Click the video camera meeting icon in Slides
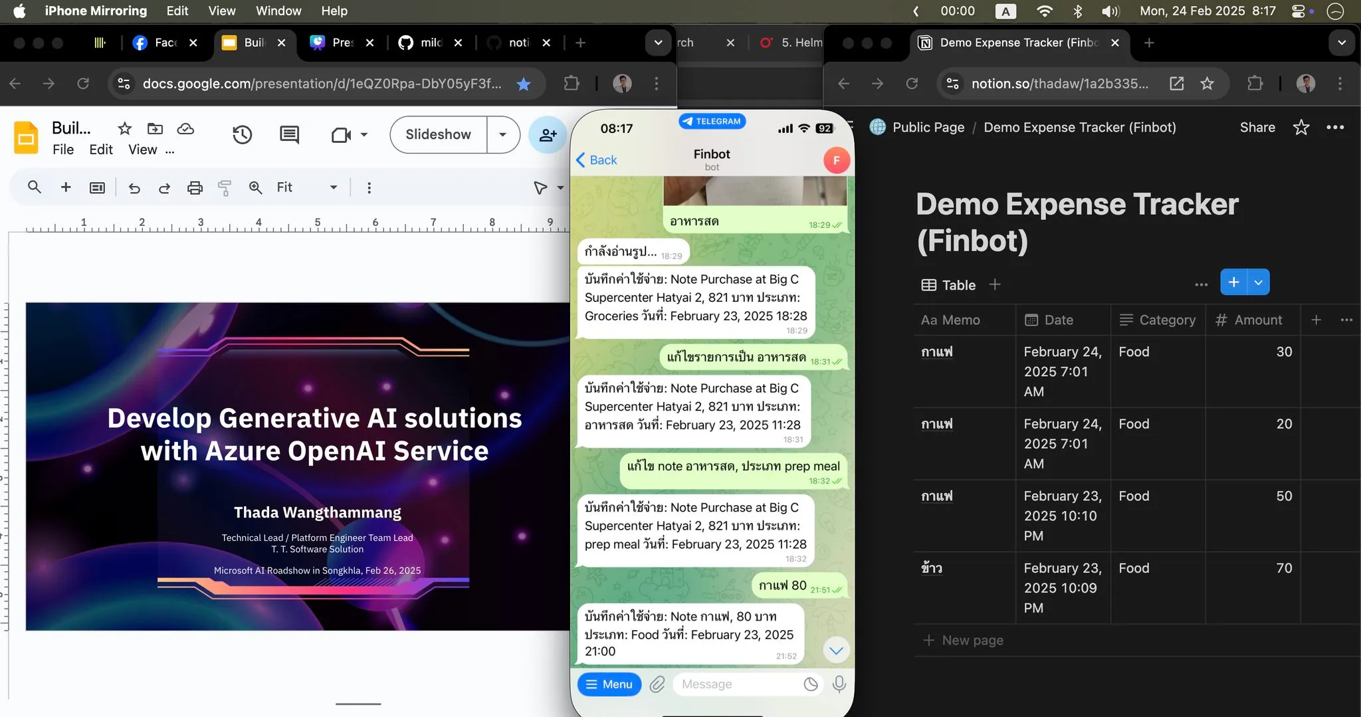Viewport: 1361px width, 717px height. (x=341, y=135)
